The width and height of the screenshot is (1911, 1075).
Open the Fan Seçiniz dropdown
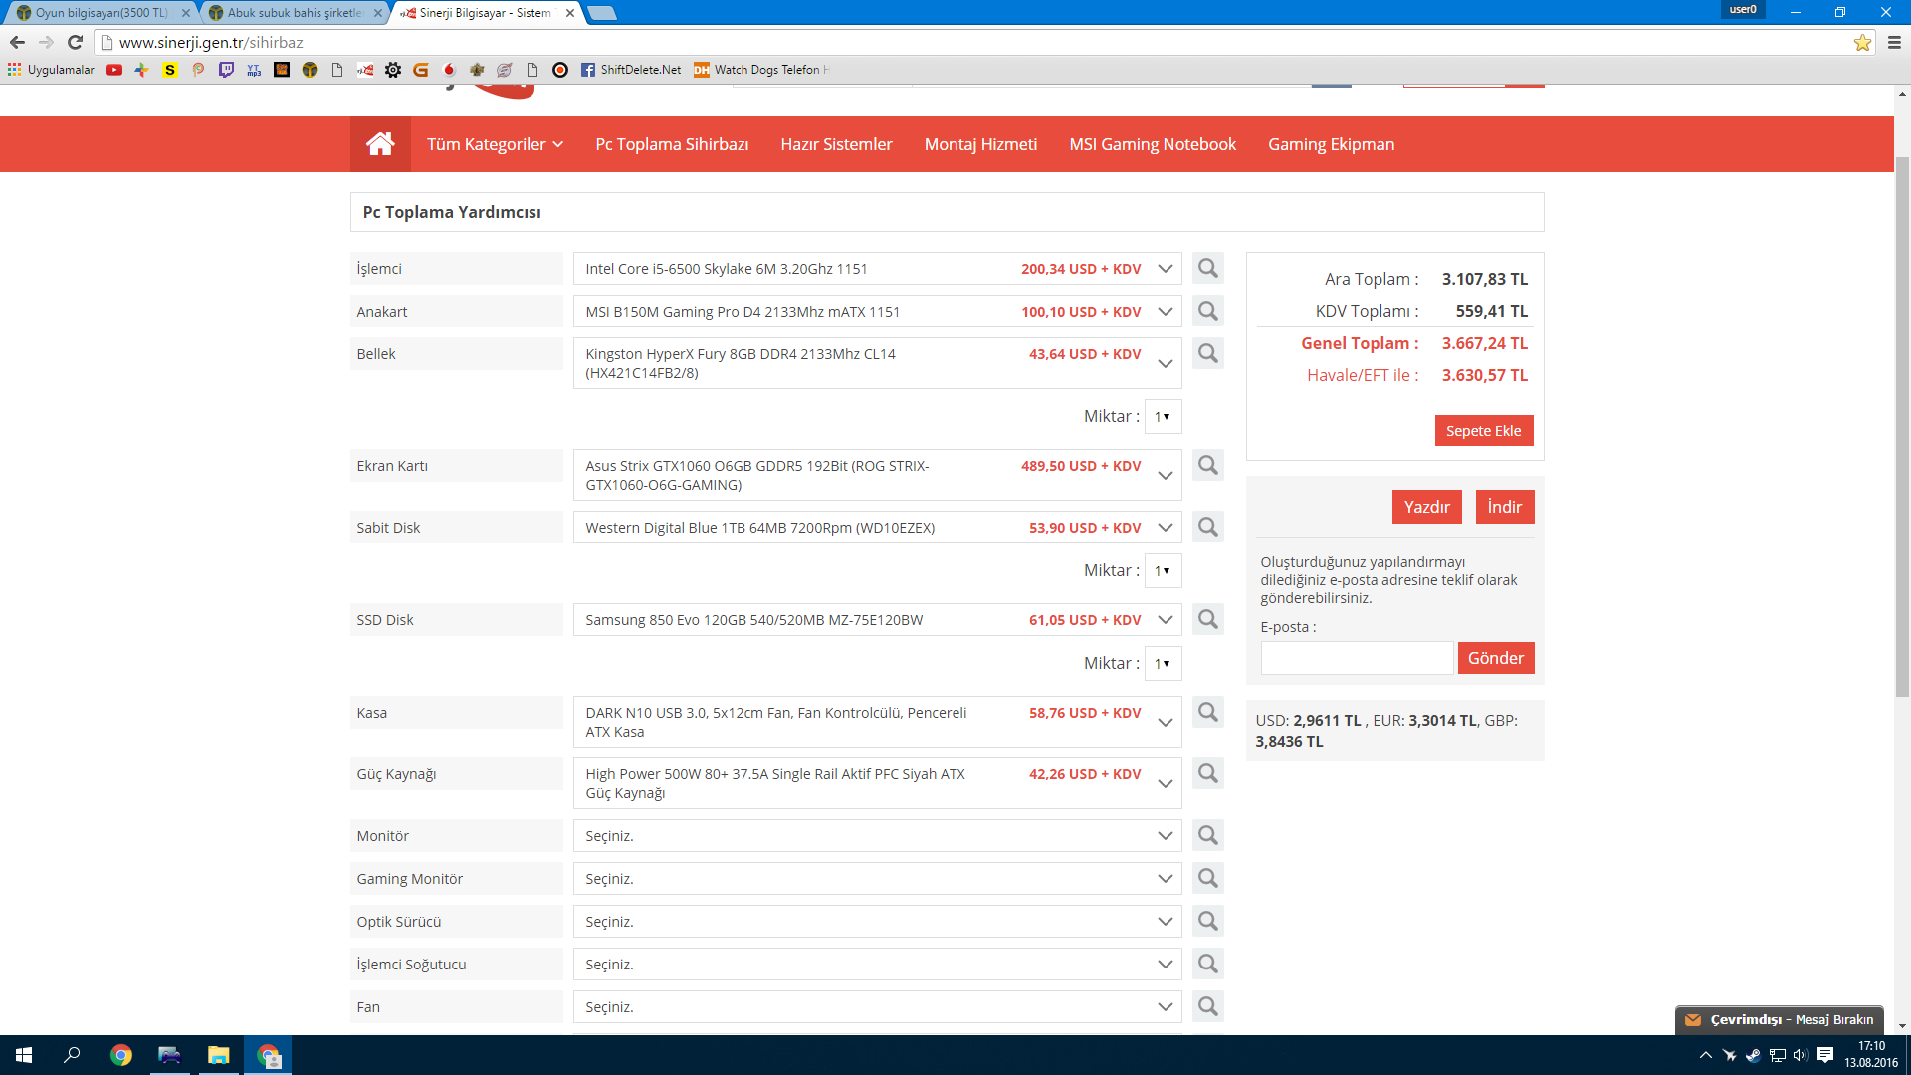click(877, 1007)
